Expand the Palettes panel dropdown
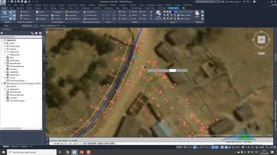Screen dimensions: 277x155 click(8, 22)
